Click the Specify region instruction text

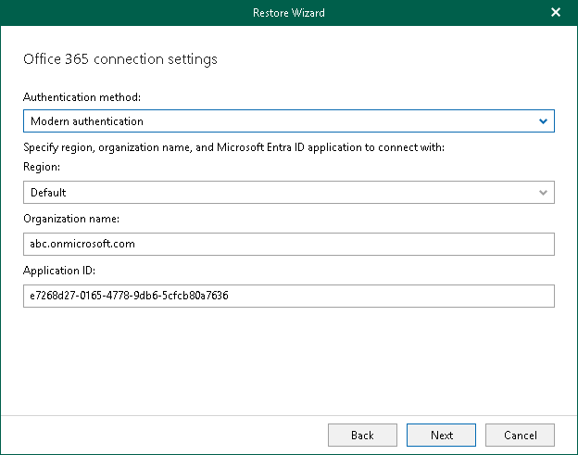pos(234,147)
